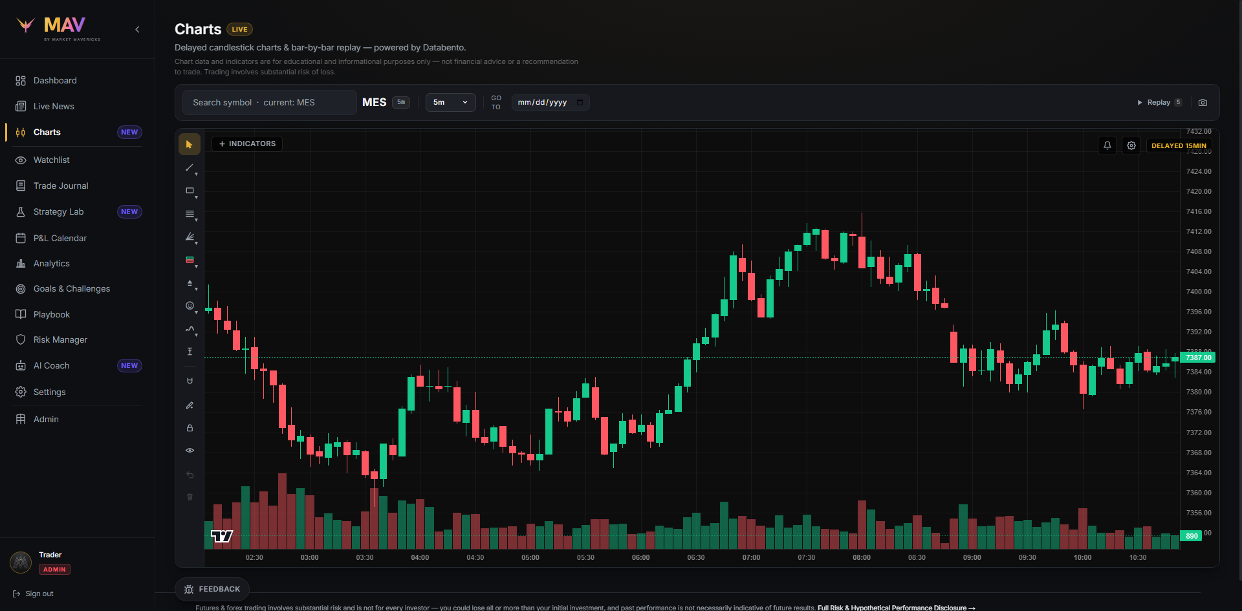
Task: Click the DELAYED 15MIN badge
Action: pyautogui.click(x=1179, y=145)
